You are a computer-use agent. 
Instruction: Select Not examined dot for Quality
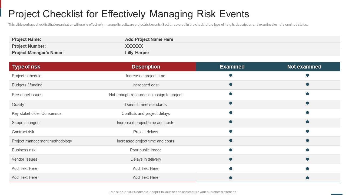307,103
